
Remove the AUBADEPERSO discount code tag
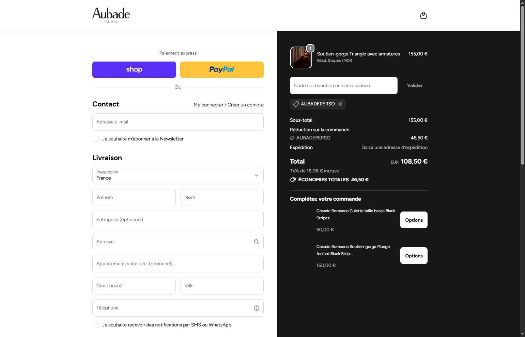340,104
